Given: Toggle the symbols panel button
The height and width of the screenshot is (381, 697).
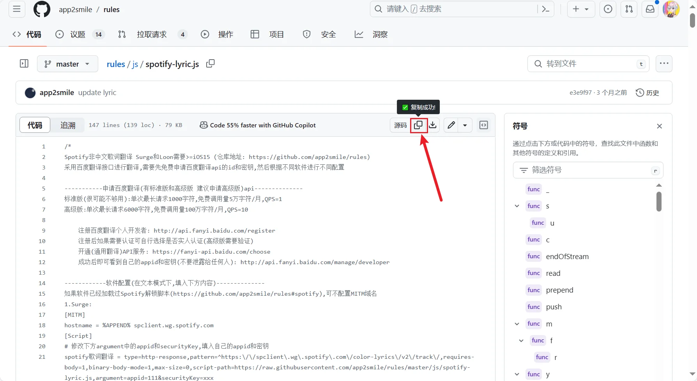Looking at the screenshot, I should point(484,125).
